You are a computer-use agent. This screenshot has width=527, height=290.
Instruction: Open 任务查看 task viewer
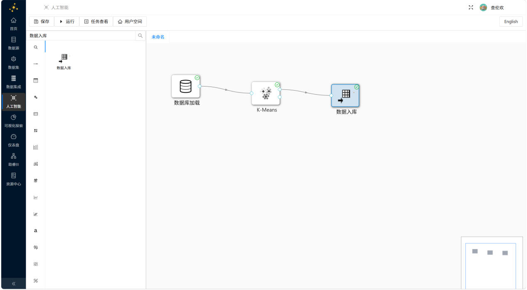pos(96,21)
